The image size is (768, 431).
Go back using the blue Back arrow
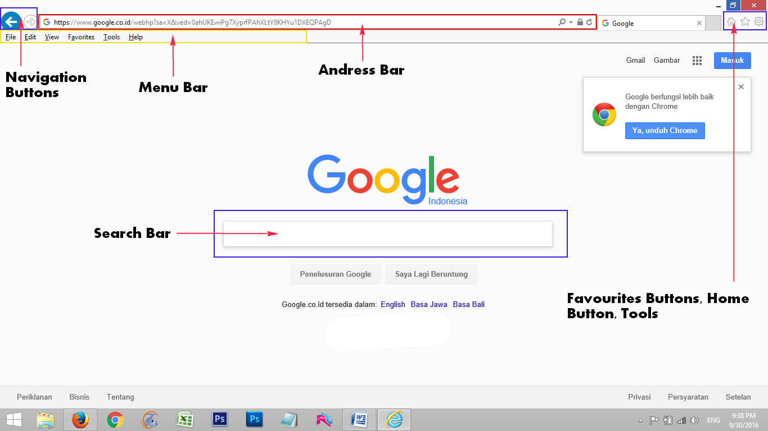11,21
